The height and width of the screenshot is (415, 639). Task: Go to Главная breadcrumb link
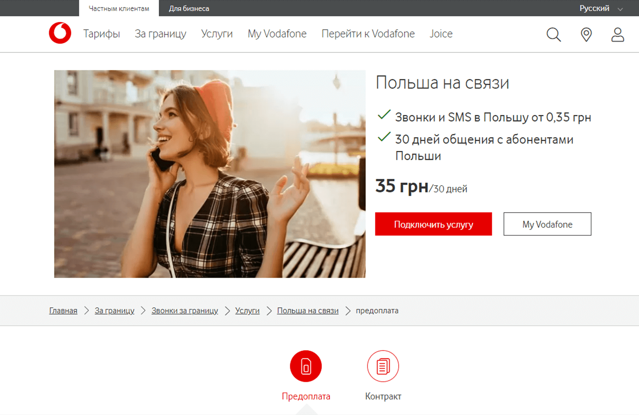63,310
